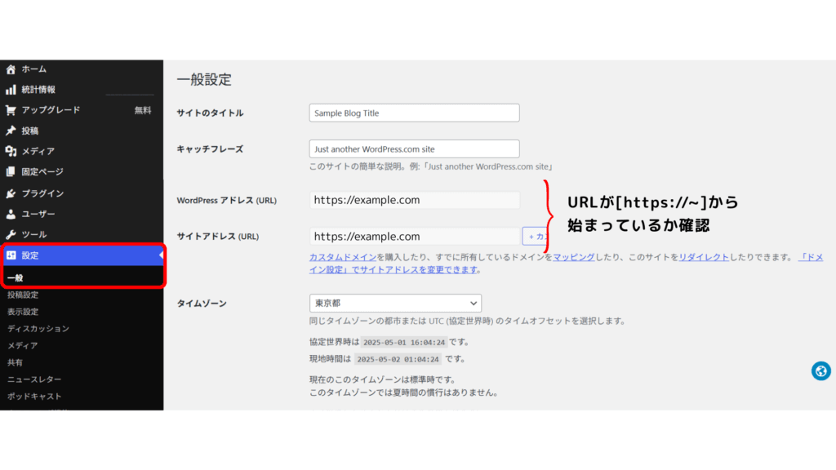Open the 統計情報 menu item
Viewport: 836px width, 470px height.
38,90
